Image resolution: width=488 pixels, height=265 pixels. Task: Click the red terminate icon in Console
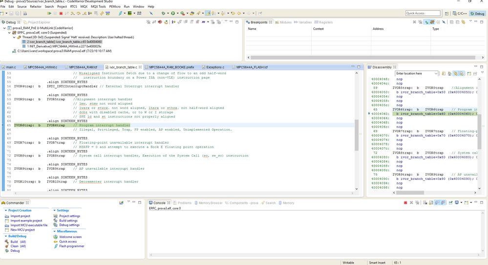405,202
